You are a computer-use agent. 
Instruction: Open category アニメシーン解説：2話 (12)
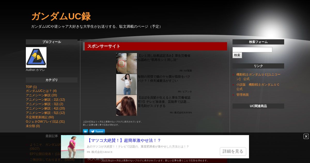[45, 100]
